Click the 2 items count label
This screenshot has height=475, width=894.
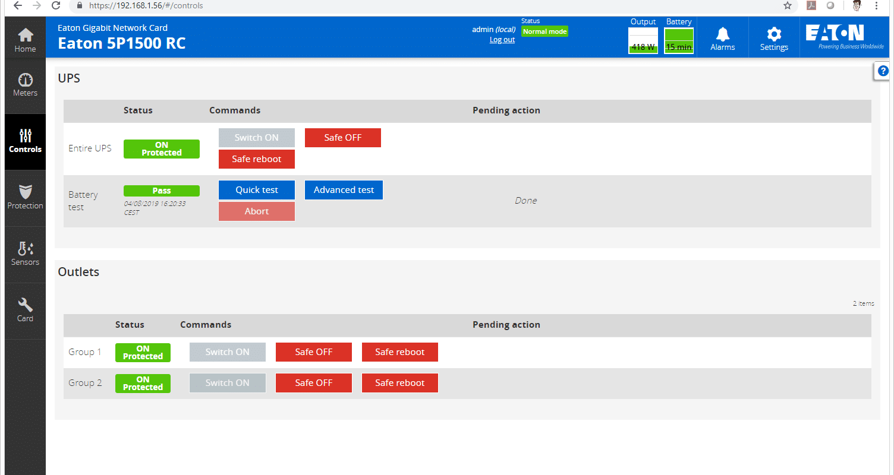[x=864, y=303]
